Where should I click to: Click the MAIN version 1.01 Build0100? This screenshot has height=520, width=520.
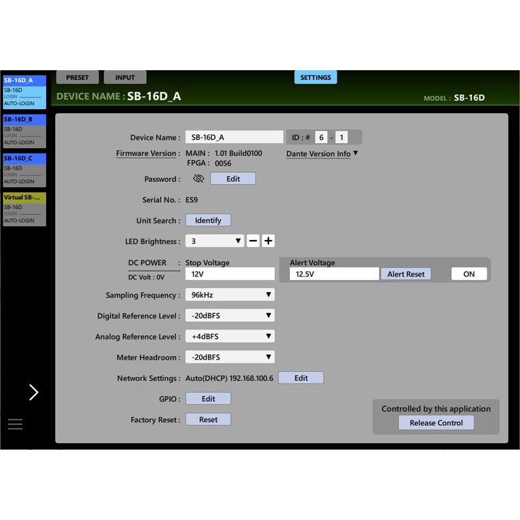pos(239,153)
